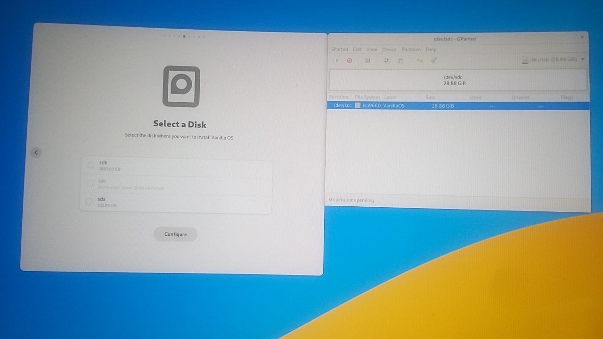Click the File System column header
The width and height of the screenshot is (603, 339).
(367, 97)
